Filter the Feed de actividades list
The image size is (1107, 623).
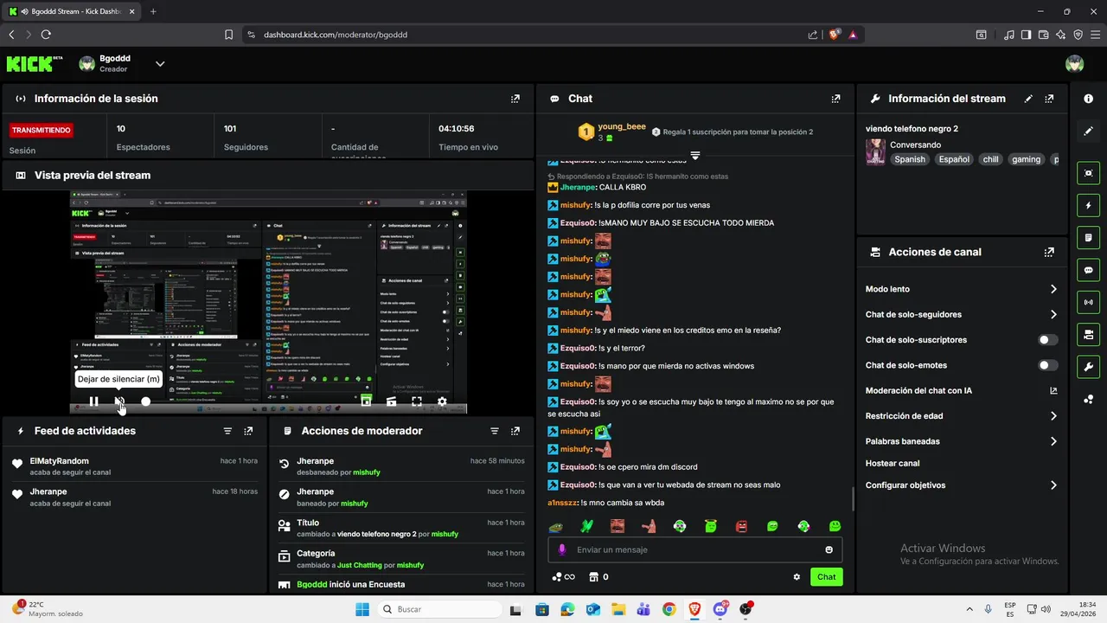227,431
